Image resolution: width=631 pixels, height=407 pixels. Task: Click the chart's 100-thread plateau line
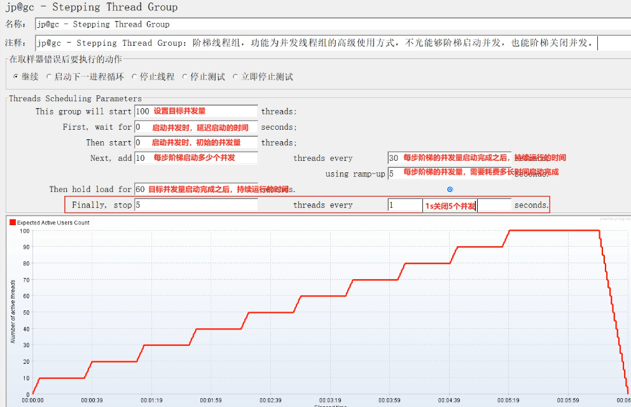tap(553, 230)
